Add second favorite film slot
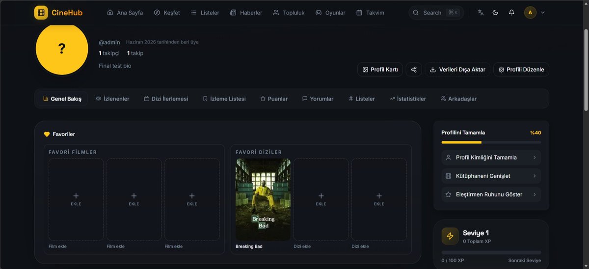The image size is (589, 269). point(134,199)
